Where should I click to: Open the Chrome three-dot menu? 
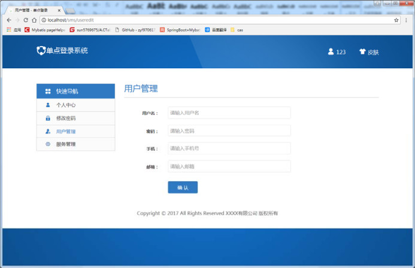tap(407, 20)
